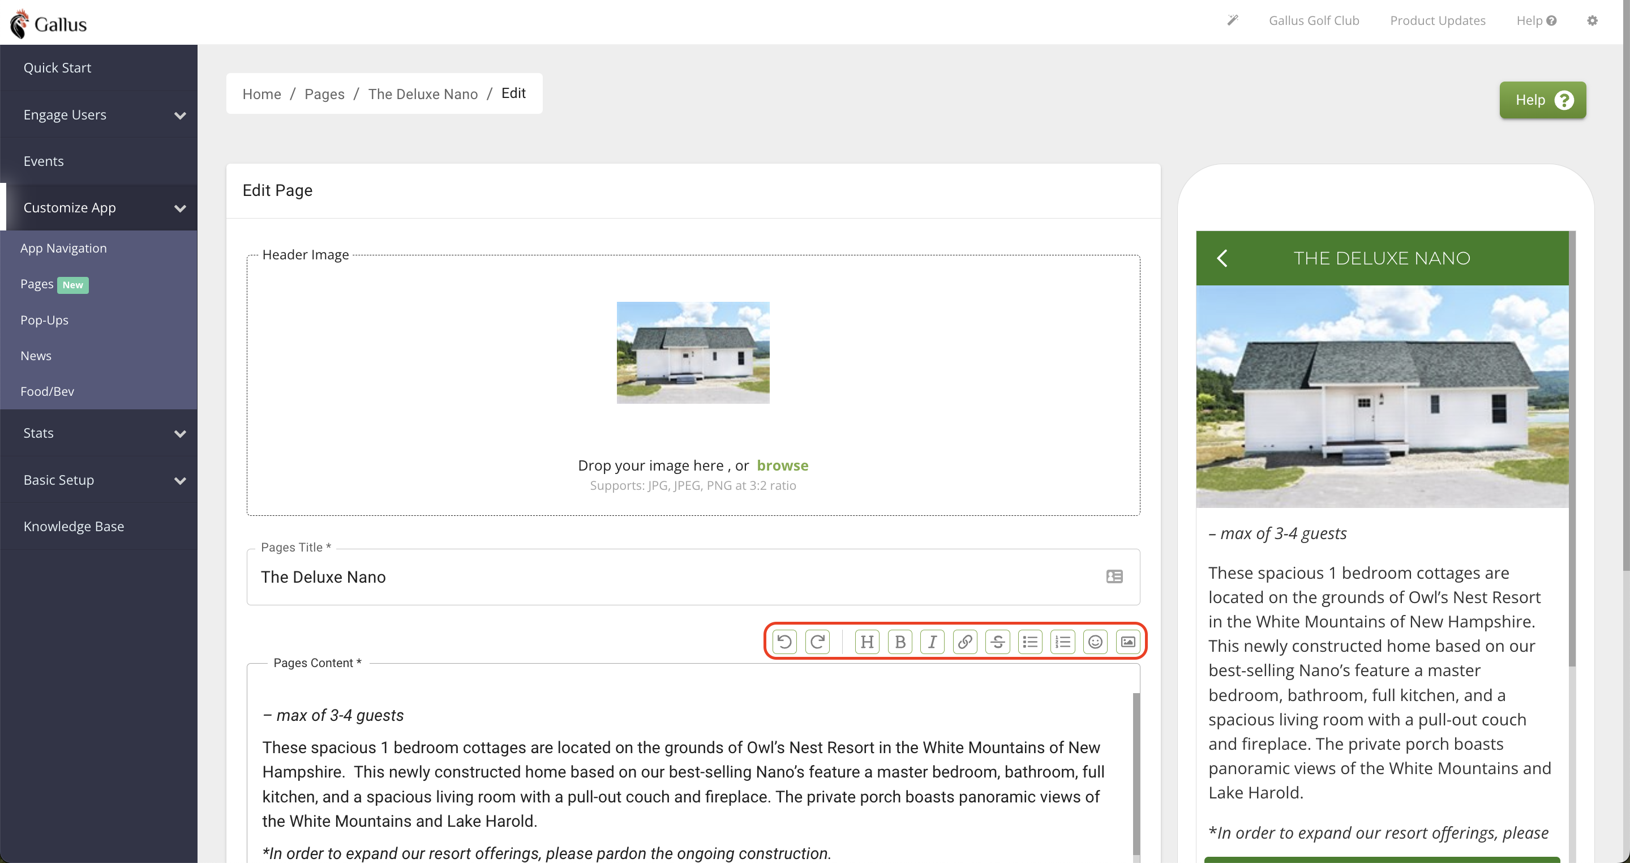Expand the Stats menu

[98, 433]
